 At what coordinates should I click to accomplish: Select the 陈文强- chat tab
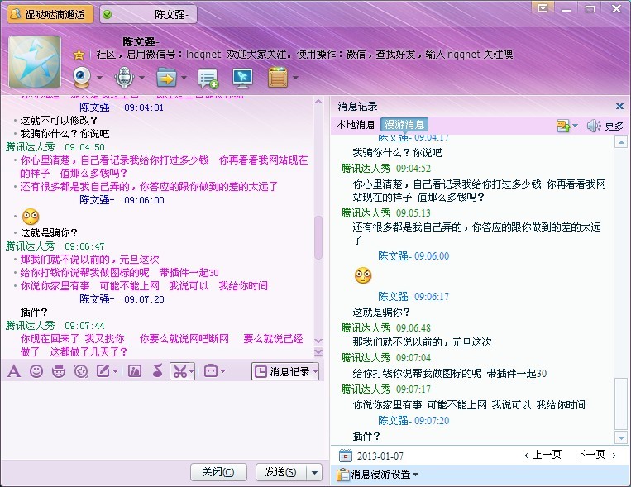[x=149, y=15]
